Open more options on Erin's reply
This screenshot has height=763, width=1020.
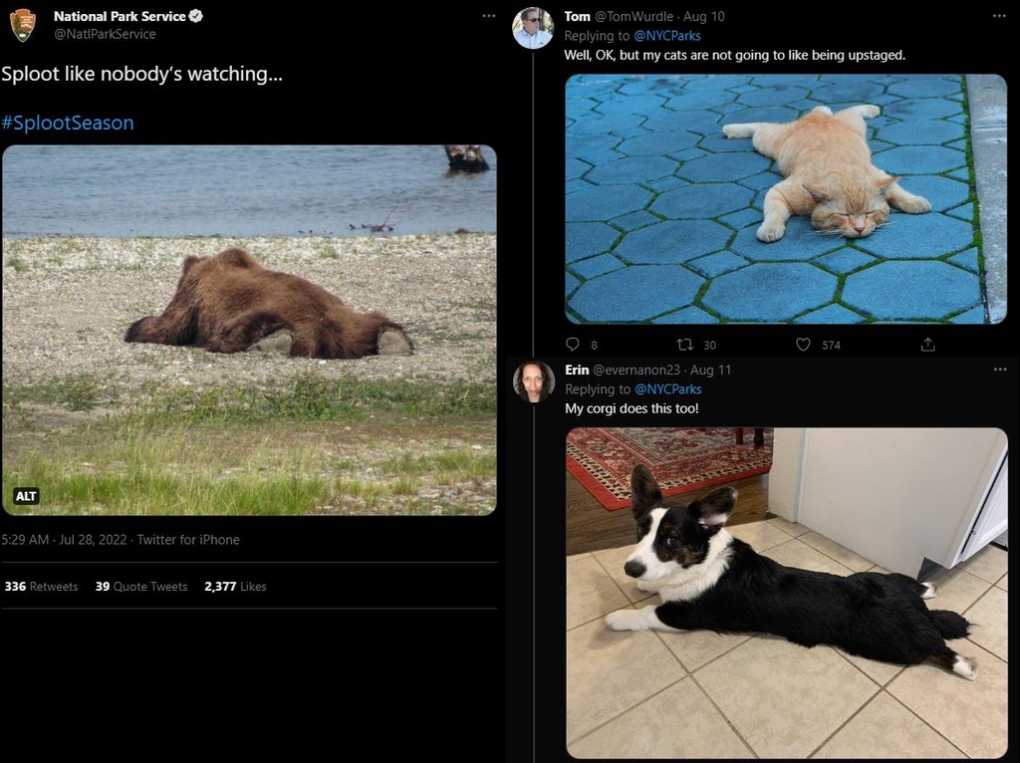(999, 370)
